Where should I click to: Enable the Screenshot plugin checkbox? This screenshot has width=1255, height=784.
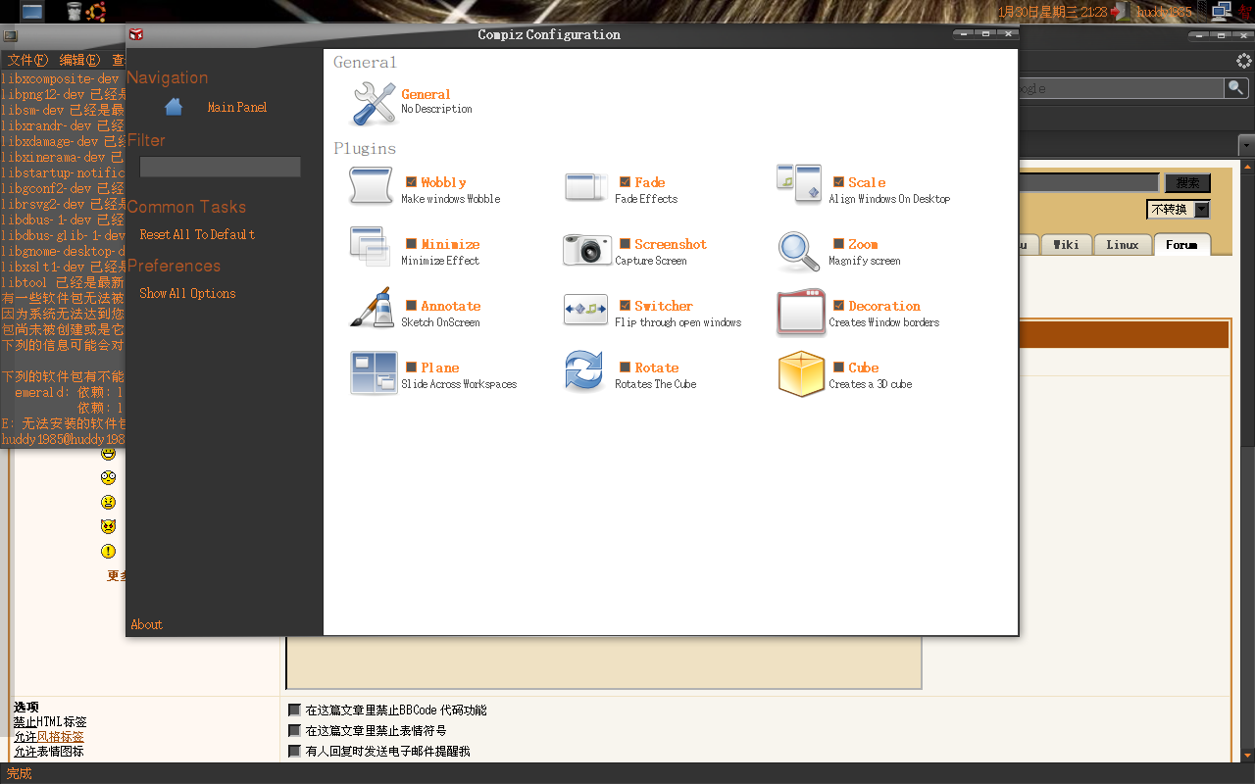[625, 244]
